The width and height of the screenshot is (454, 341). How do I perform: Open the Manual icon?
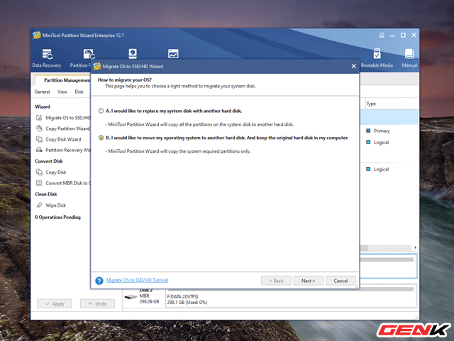(409, 58)
